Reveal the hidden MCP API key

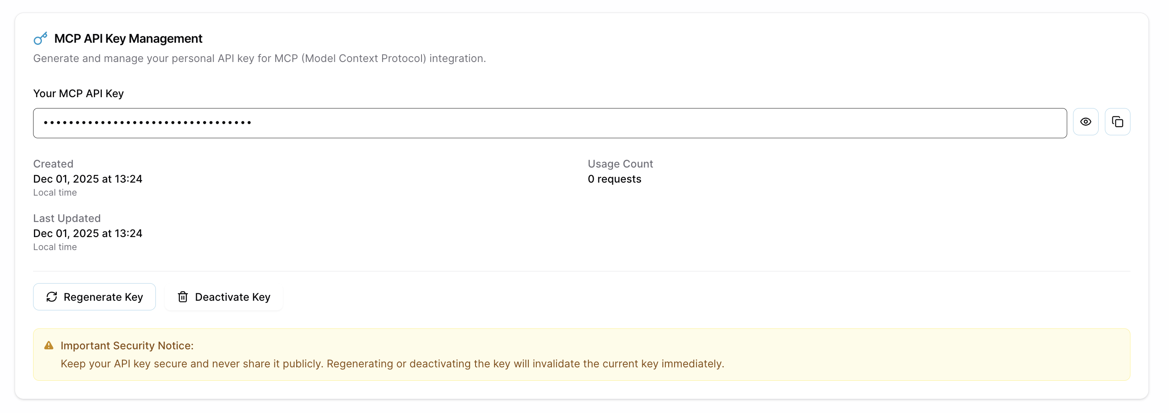[x=1085, y=121]
